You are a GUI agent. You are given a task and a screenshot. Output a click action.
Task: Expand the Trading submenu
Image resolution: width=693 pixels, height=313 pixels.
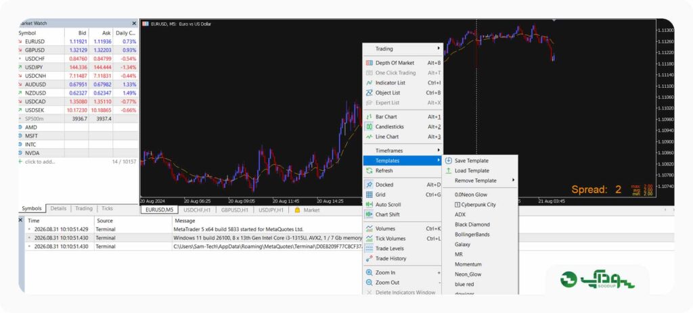click(403, 49)
